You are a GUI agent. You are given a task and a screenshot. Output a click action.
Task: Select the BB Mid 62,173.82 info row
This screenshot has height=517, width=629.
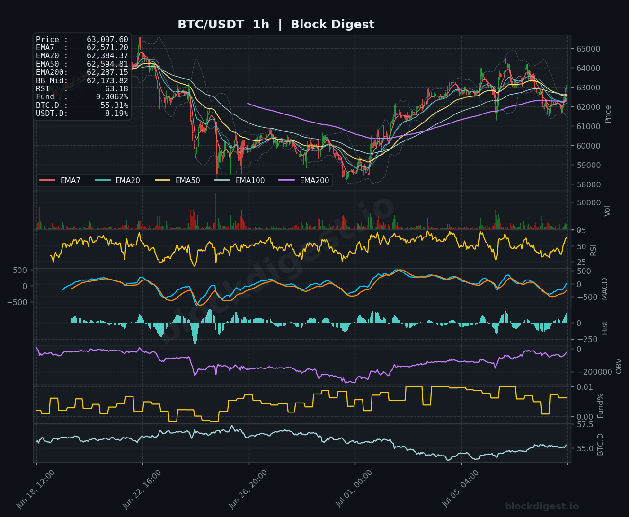click(82, 80)
